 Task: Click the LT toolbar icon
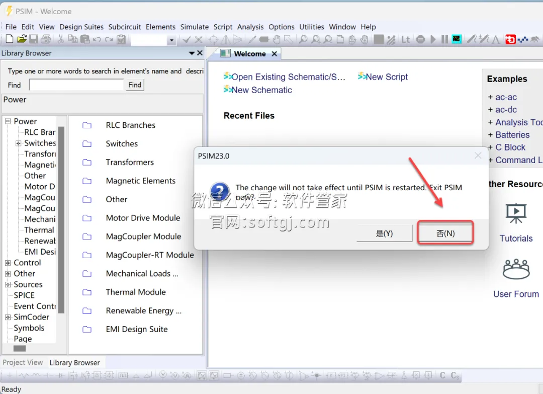tap(406, 40)
